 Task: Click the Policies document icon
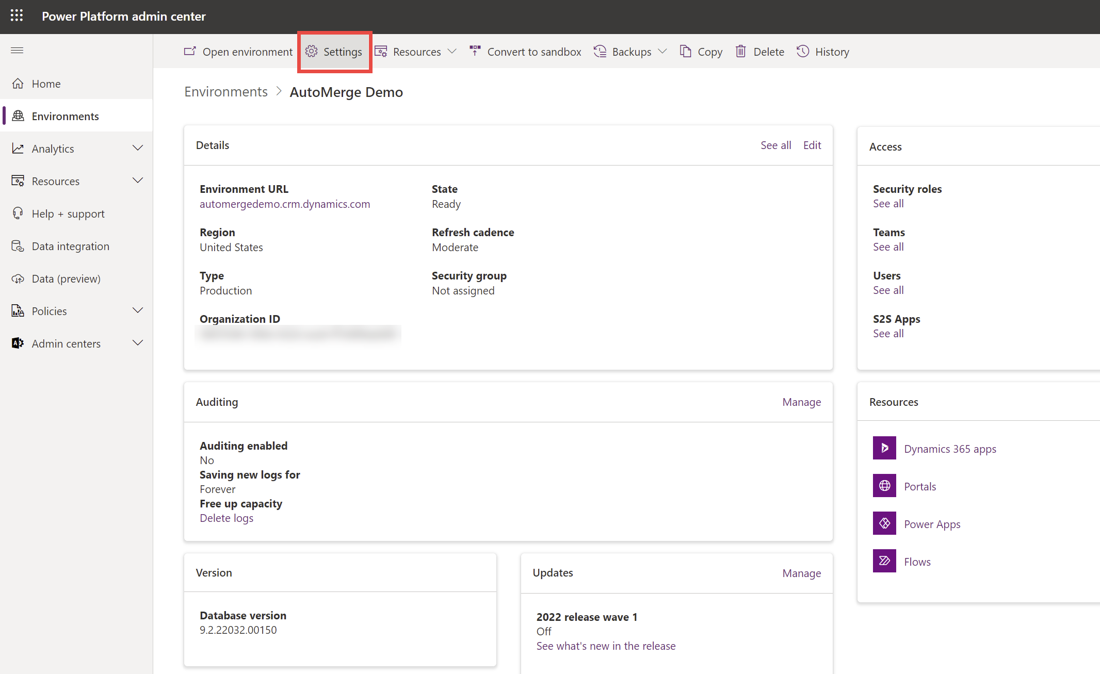click(18, 311)
